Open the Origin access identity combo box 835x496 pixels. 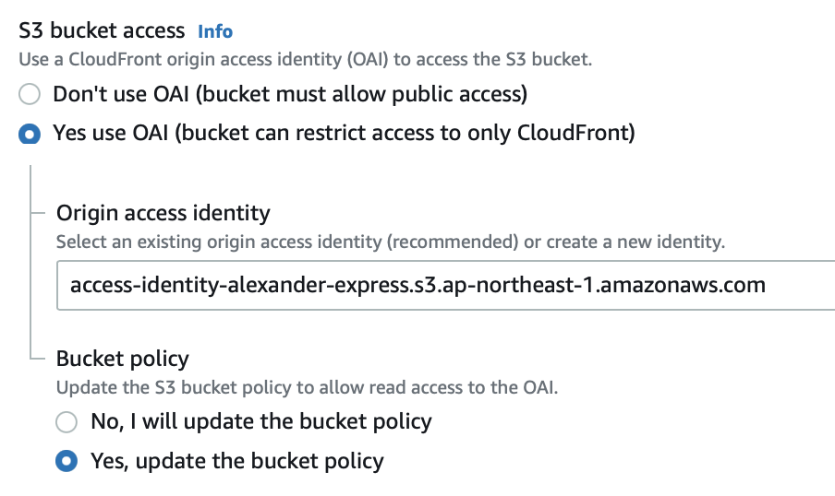pyautogui.click(x=443, y=285)
